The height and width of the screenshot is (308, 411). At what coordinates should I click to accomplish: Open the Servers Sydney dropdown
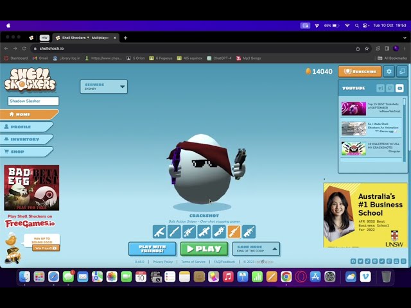coord(104,87)
